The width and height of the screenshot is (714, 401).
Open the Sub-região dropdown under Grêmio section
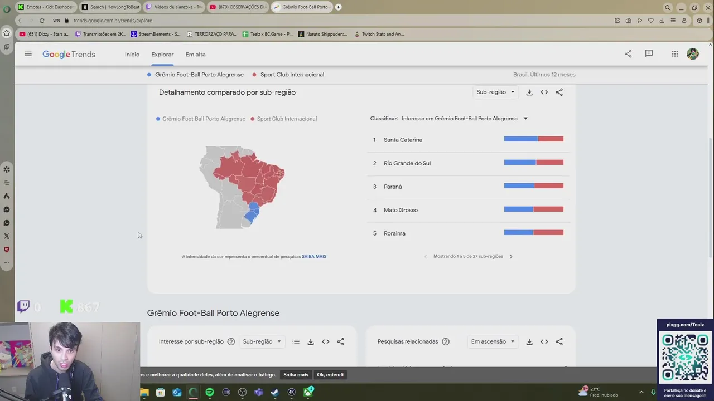[262, 341]
